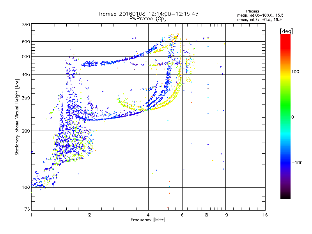This screenshot has width=312, height=234.
Task: Click the y-axis label '600'
Action: click(26, 42)
